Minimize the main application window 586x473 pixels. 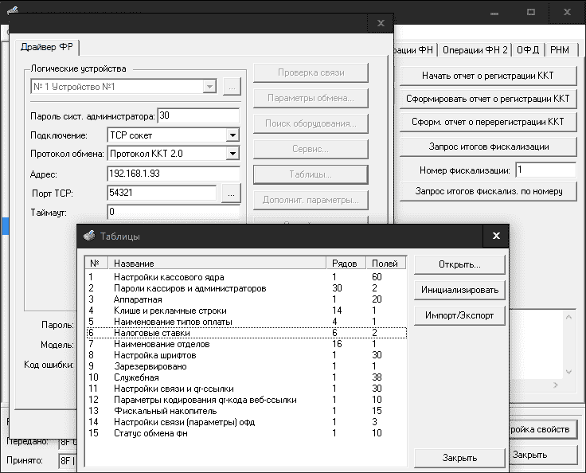click(x=494, y=12)
